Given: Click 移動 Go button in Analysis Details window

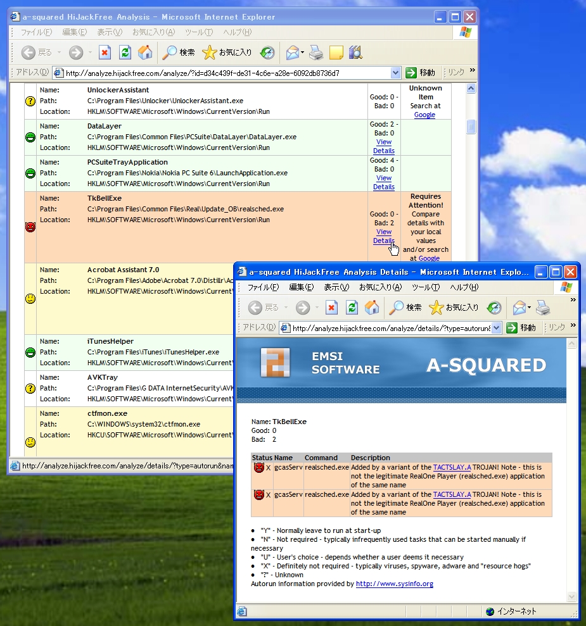Looking at the screenshot, I should click(x=521, y=328).
